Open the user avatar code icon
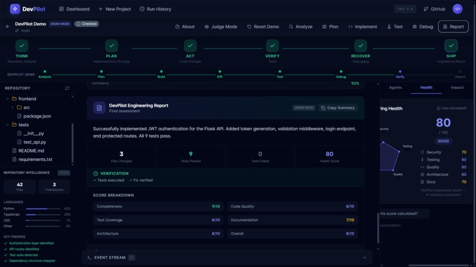Viewport: 476px width, 267px height. coord(458,9)
